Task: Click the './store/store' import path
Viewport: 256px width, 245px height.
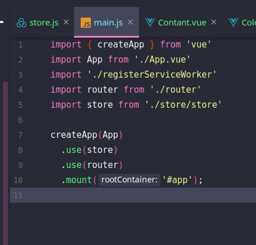Action: (183, 105)
